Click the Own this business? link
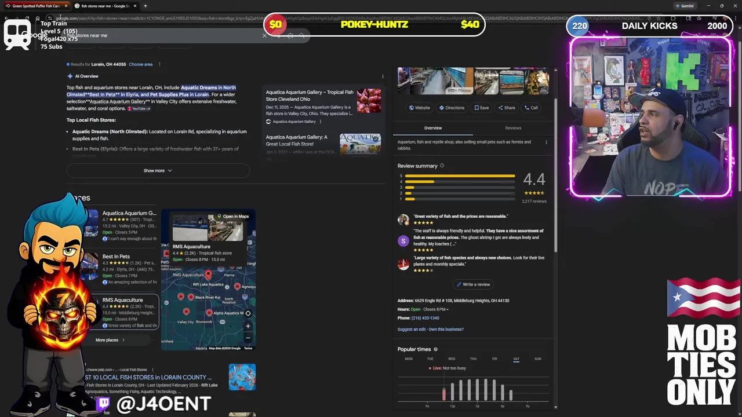 coord(446,330)
